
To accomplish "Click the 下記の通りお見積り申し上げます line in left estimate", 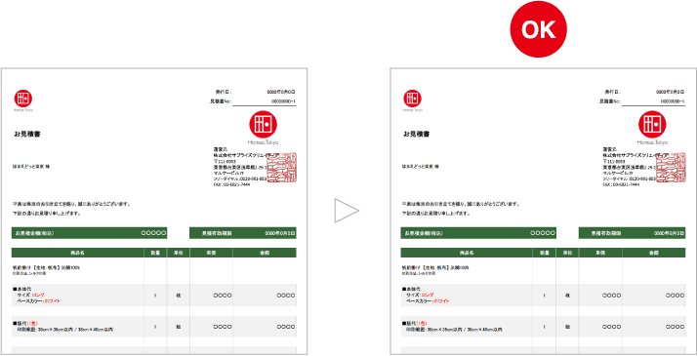I will [x=47, y=214].
